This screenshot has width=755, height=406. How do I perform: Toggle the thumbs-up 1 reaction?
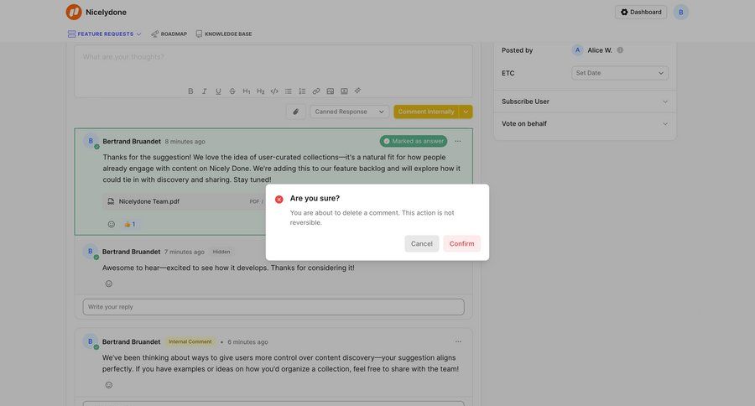pyautogui.click(x=129, y=224)
